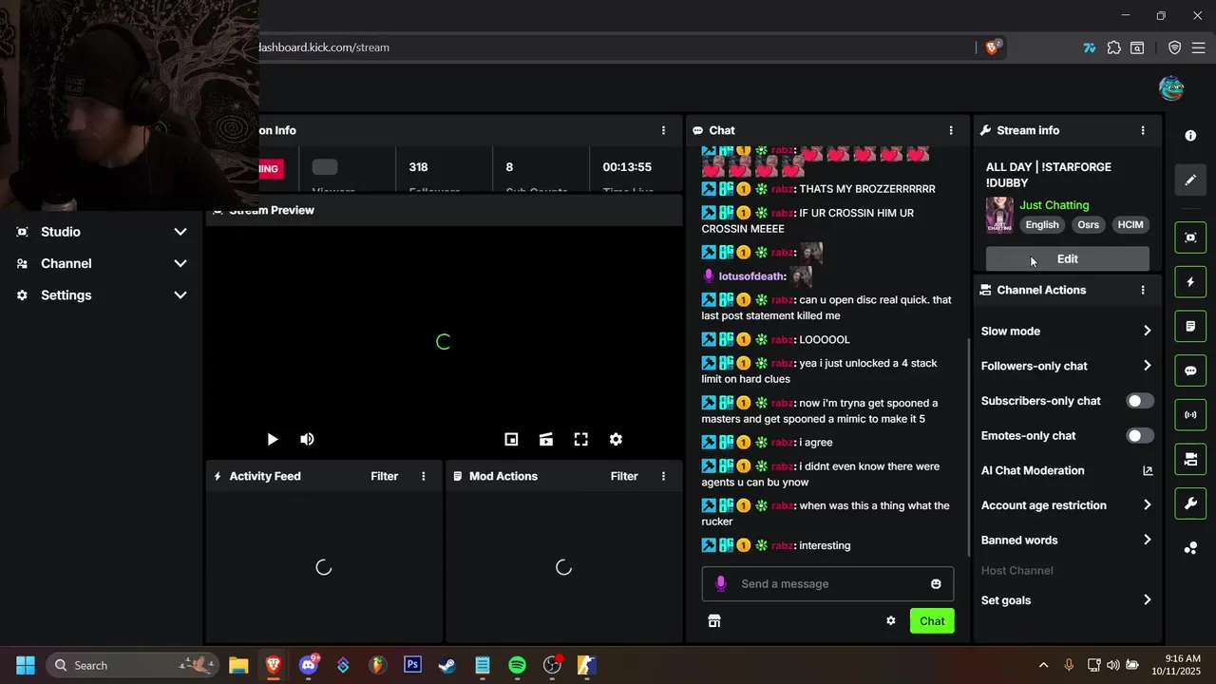Open Activity Feed Filter
This screenshot has width=1216, height=684.
tap(384, 476)
